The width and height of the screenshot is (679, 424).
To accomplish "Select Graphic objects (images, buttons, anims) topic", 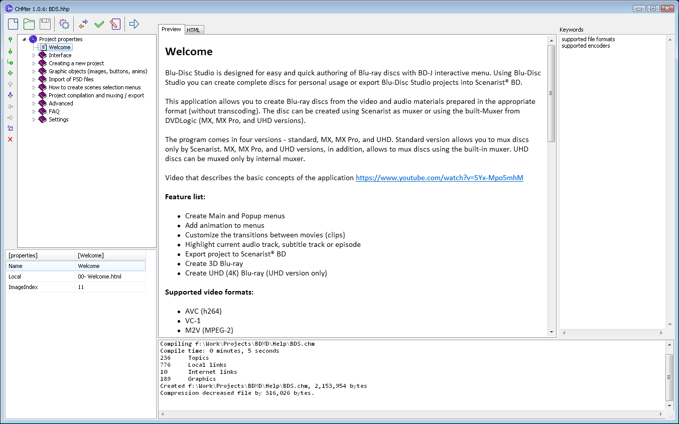I will click(x=98, y=71).
